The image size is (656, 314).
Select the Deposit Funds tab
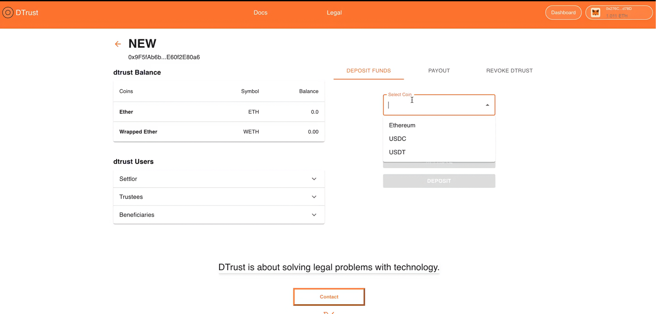(x=368, y=71)
